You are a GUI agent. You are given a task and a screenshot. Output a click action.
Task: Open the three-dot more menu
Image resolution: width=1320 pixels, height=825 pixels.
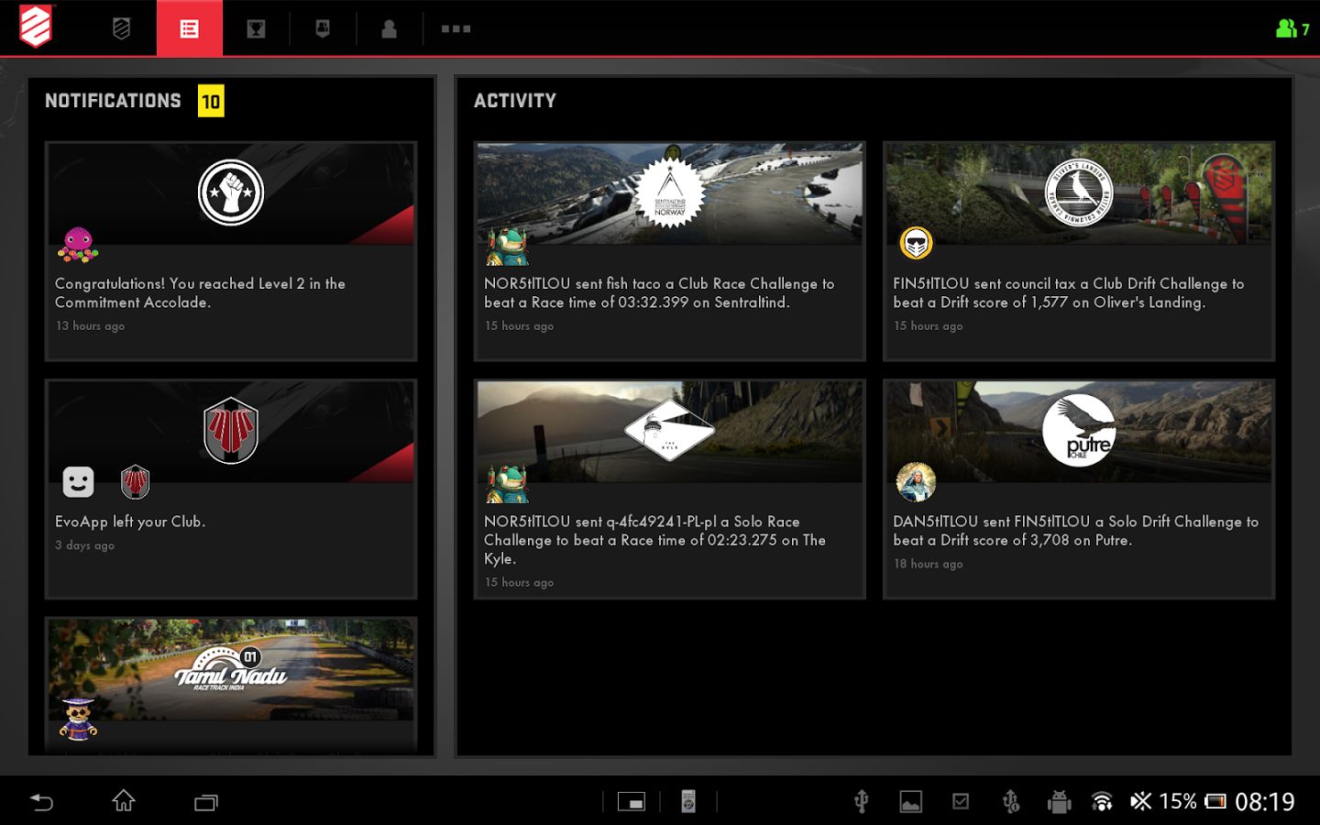(x=456, y=28)
